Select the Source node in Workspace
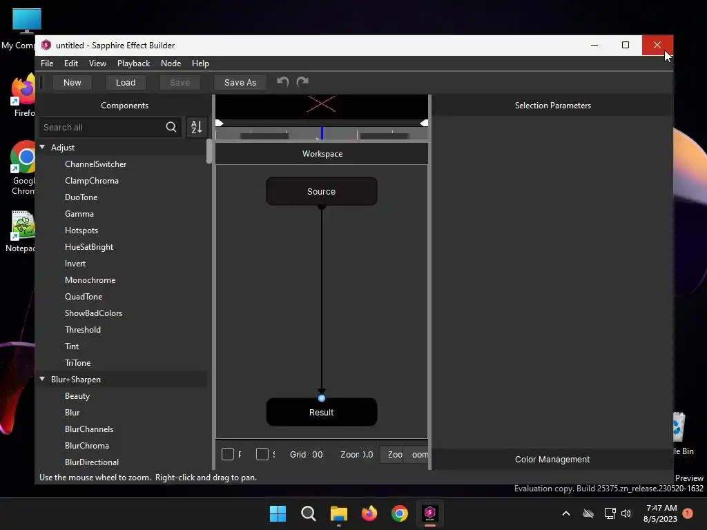 322,191
